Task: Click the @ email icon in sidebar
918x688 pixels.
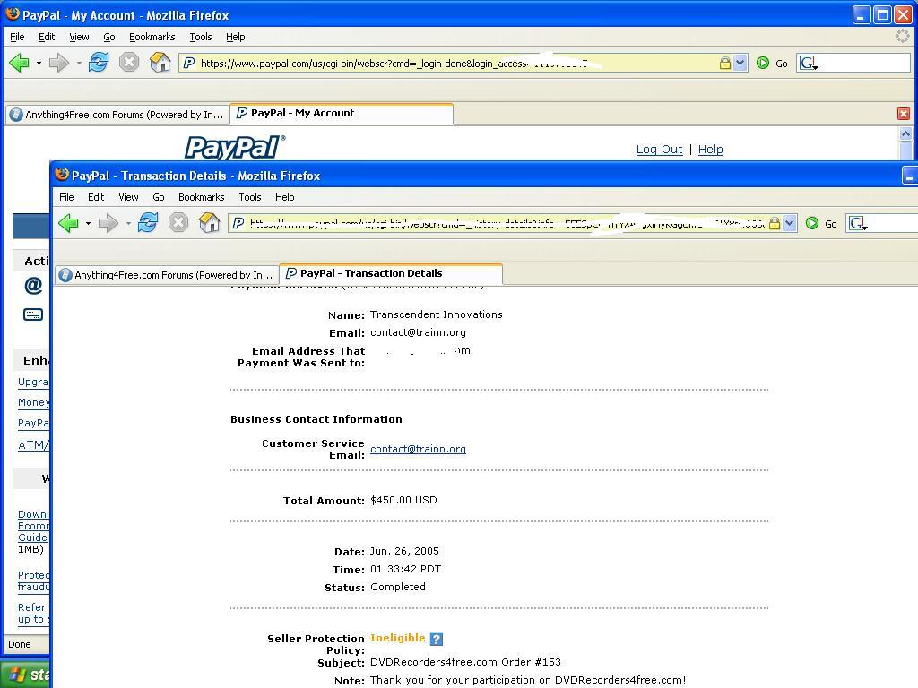Action: pyautogui.click(x=33, y=285)
